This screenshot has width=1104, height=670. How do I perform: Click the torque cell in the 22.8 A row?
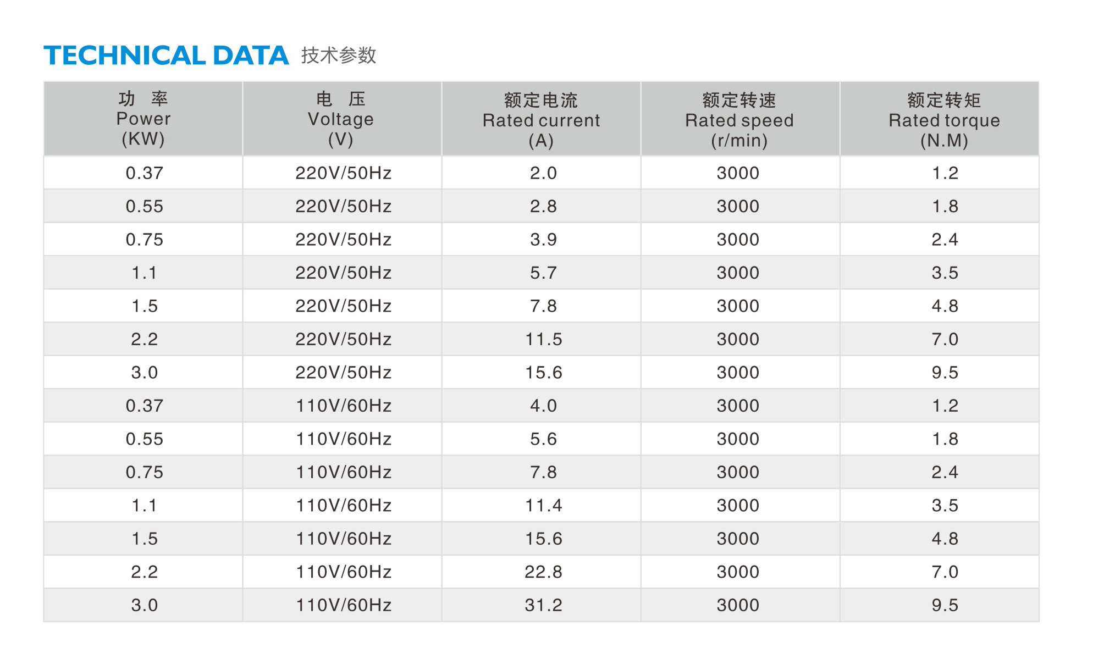939,572
